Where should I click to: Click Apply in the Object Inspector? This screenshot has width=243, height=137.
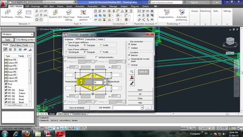(8, 40)
